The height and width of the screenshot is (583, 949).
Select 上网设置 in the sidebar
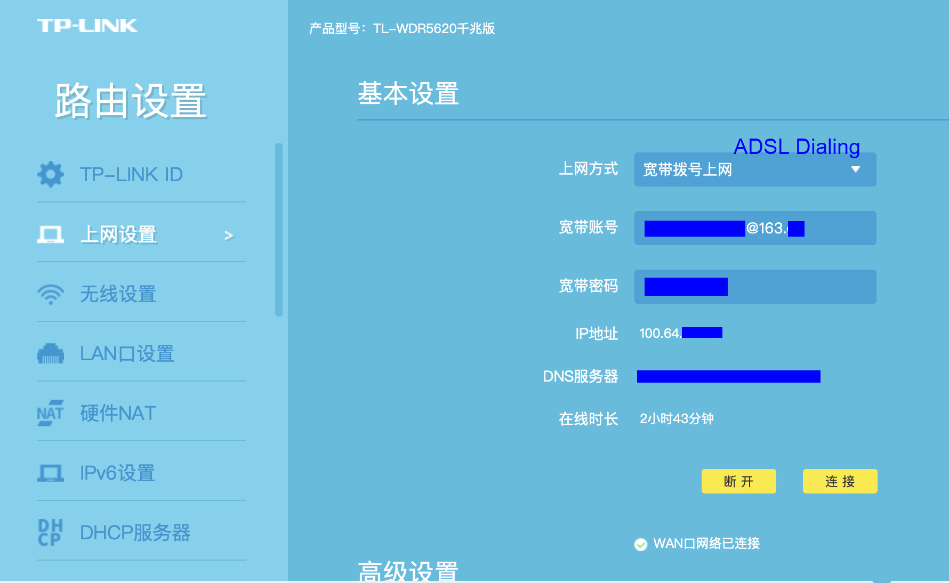[x=142, y=234]
